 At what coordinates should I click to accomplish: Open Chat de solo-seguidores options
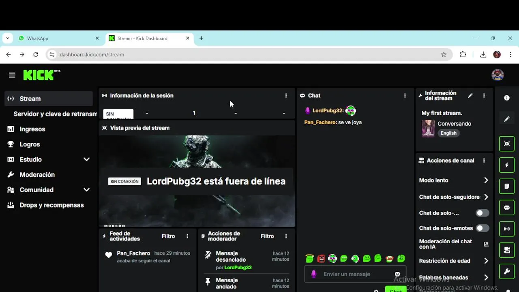[454, 197]
